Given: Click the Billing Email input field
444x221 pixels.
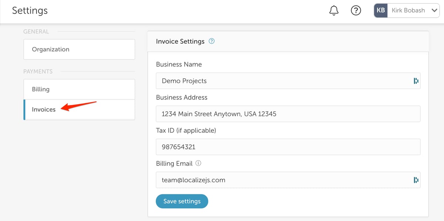Looking at the screenshot, I should [288, 180].
